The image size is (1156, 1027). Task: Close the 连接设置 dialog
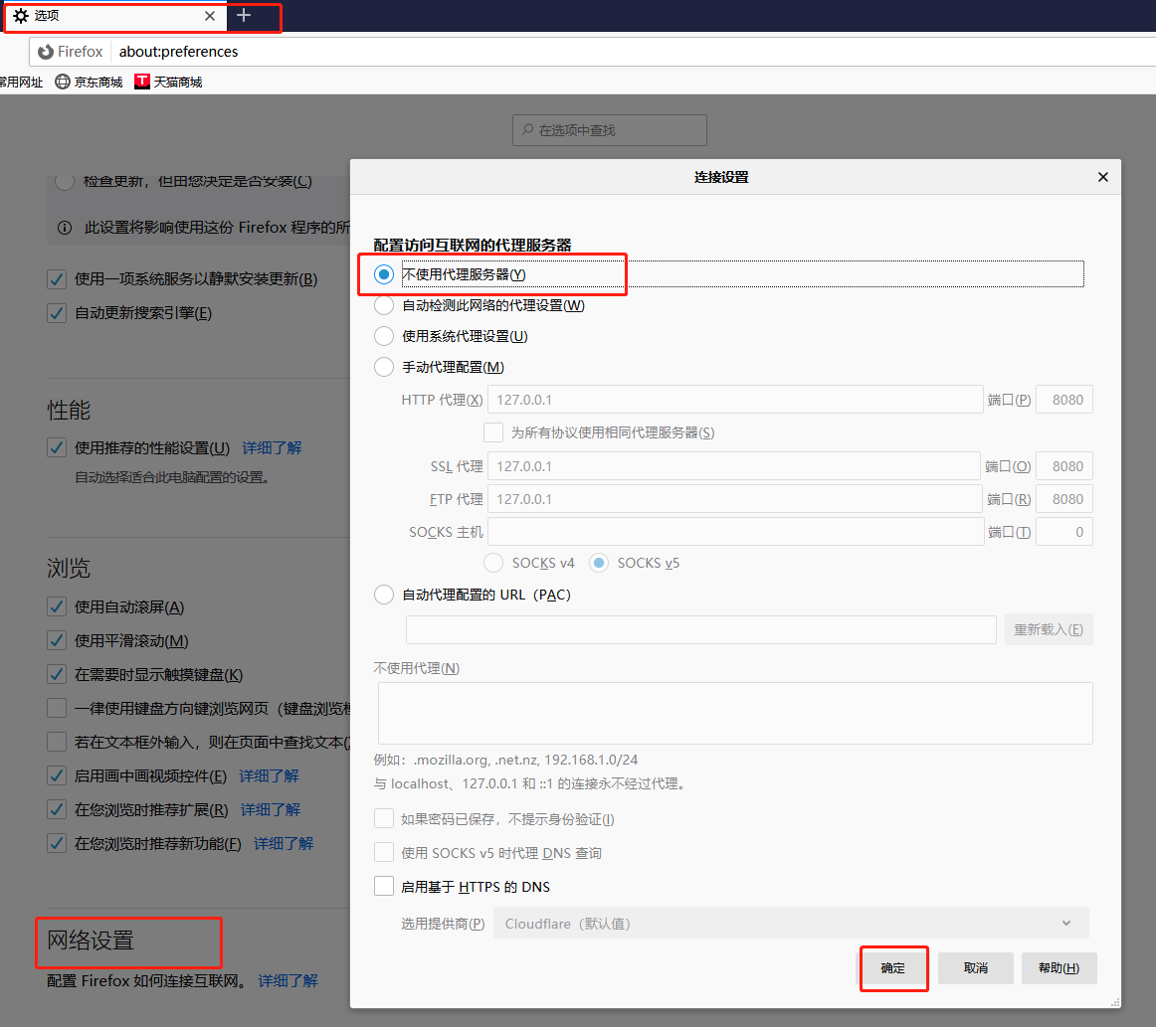point(1103,177)
